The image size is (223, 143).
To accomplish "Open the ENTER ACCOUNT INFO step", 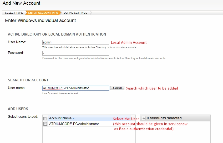I will (x=43, y=13).
